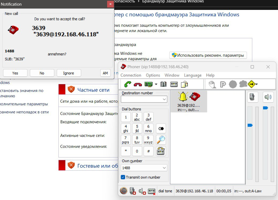Click the dial button 3 def
The height and width of the screenshot is (200, 278).
tap(148, 117)
